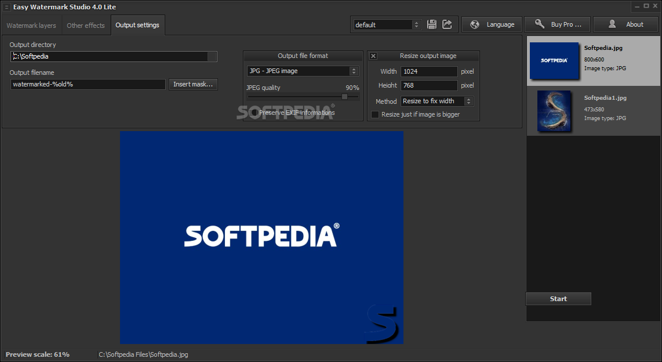Click the Output filename input field
662x362 pixels.
point(88,84)
